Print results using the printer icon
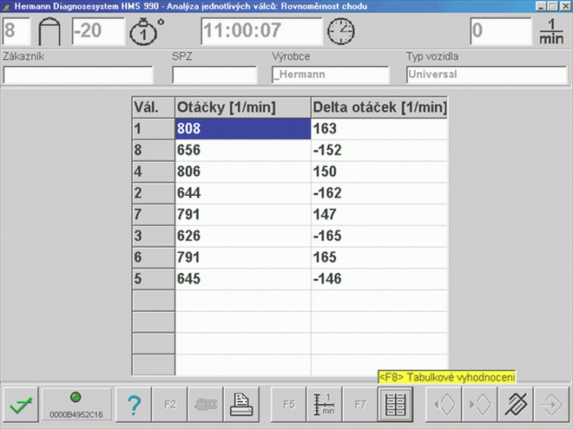The image size is (573, 429). point(241,405)
